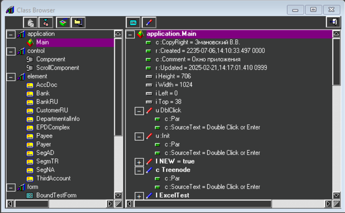
Task: Select the i Top = 38 property
Action: [169, 102]
